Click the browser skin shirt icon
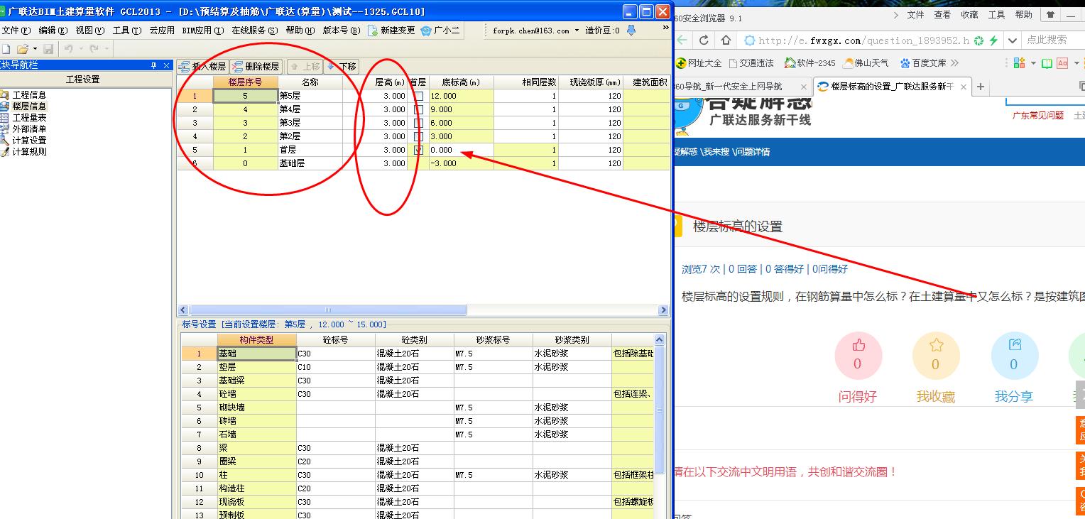This screenshot has width=1085, height=519. 1049,14
